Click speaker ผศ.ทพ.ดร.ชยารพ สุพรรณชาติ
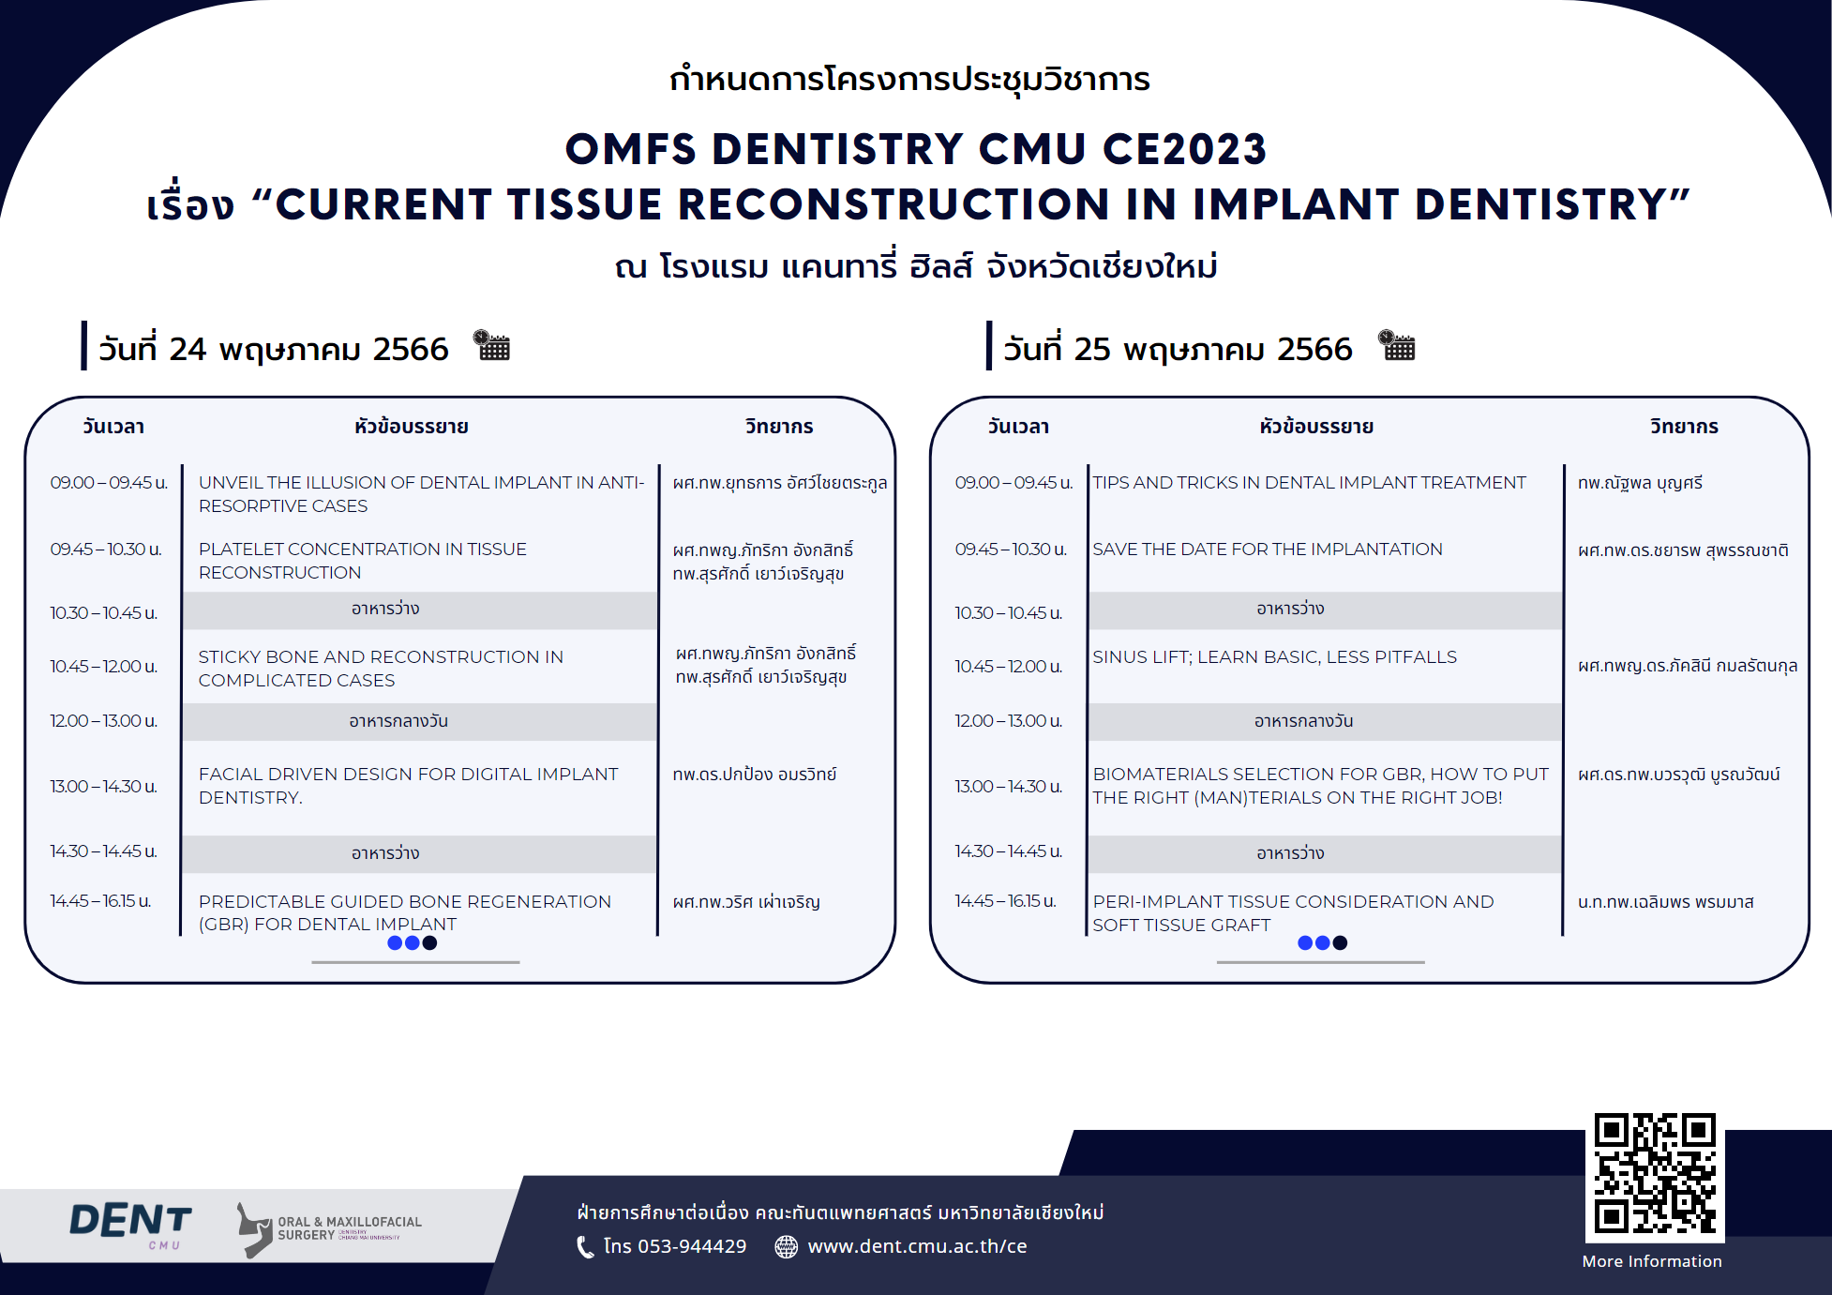 [1682, 550]
